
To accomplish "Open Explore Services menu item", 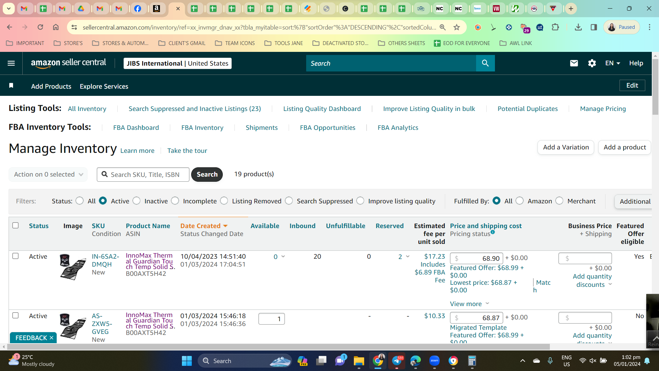I will [104, 86].
